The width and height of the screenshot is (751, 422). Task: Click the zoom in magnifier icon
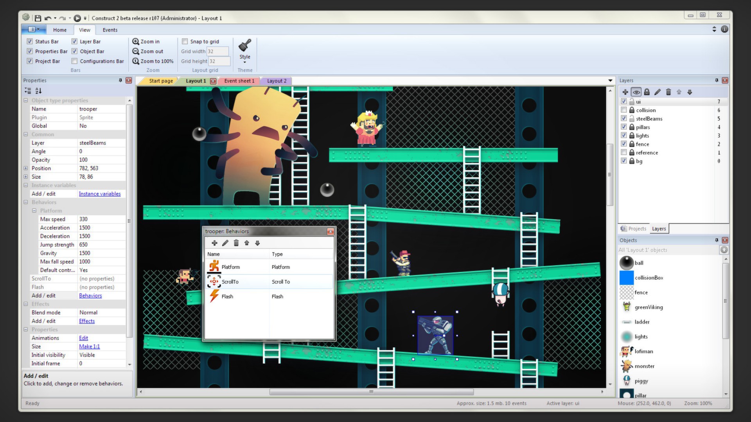(136, 41)
